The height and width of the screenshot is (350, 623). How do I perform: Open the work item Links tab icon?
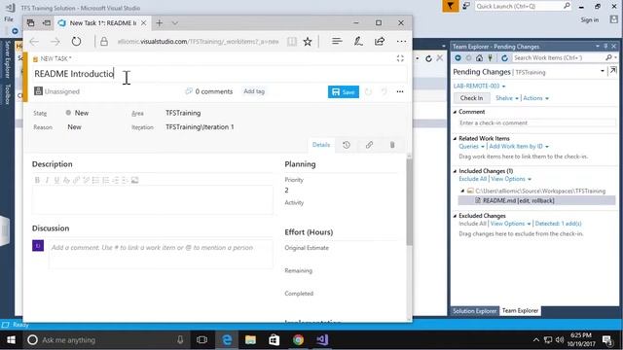tap(369, 145)
